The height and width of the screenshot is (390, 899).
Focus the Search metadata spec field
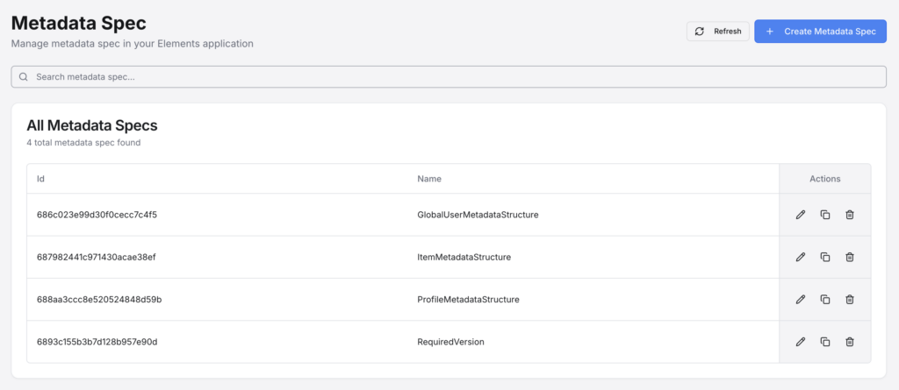449,77
